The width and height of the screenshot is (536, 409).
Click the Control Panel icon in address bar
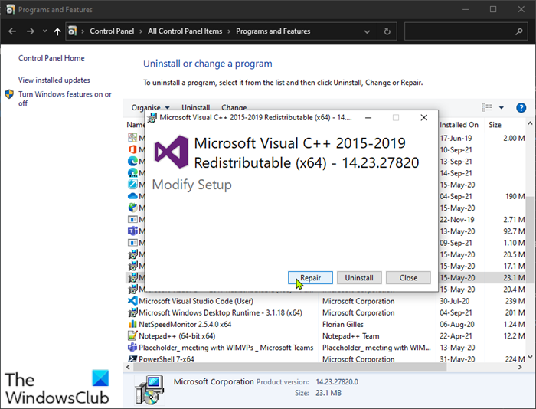[x=72, y=31]
